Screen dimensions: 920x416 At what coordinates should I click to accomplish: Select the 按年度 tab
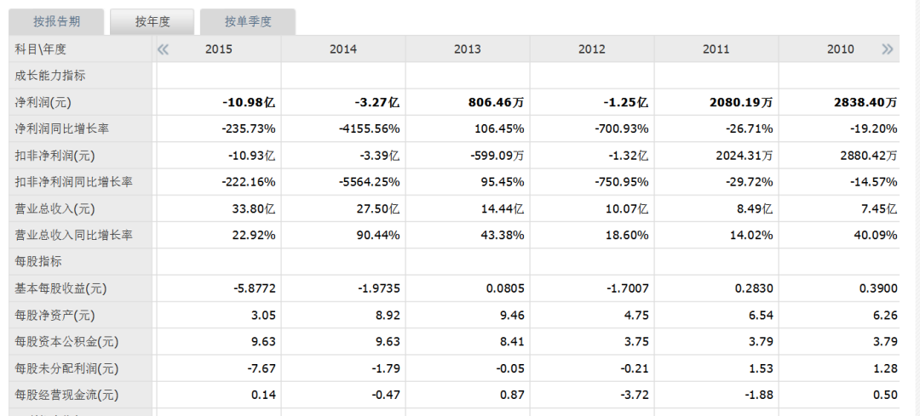coord(152,22)
